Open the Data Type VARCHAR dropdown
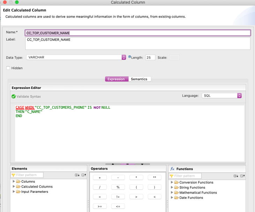255x212 pixels. (x=123, y=57)
